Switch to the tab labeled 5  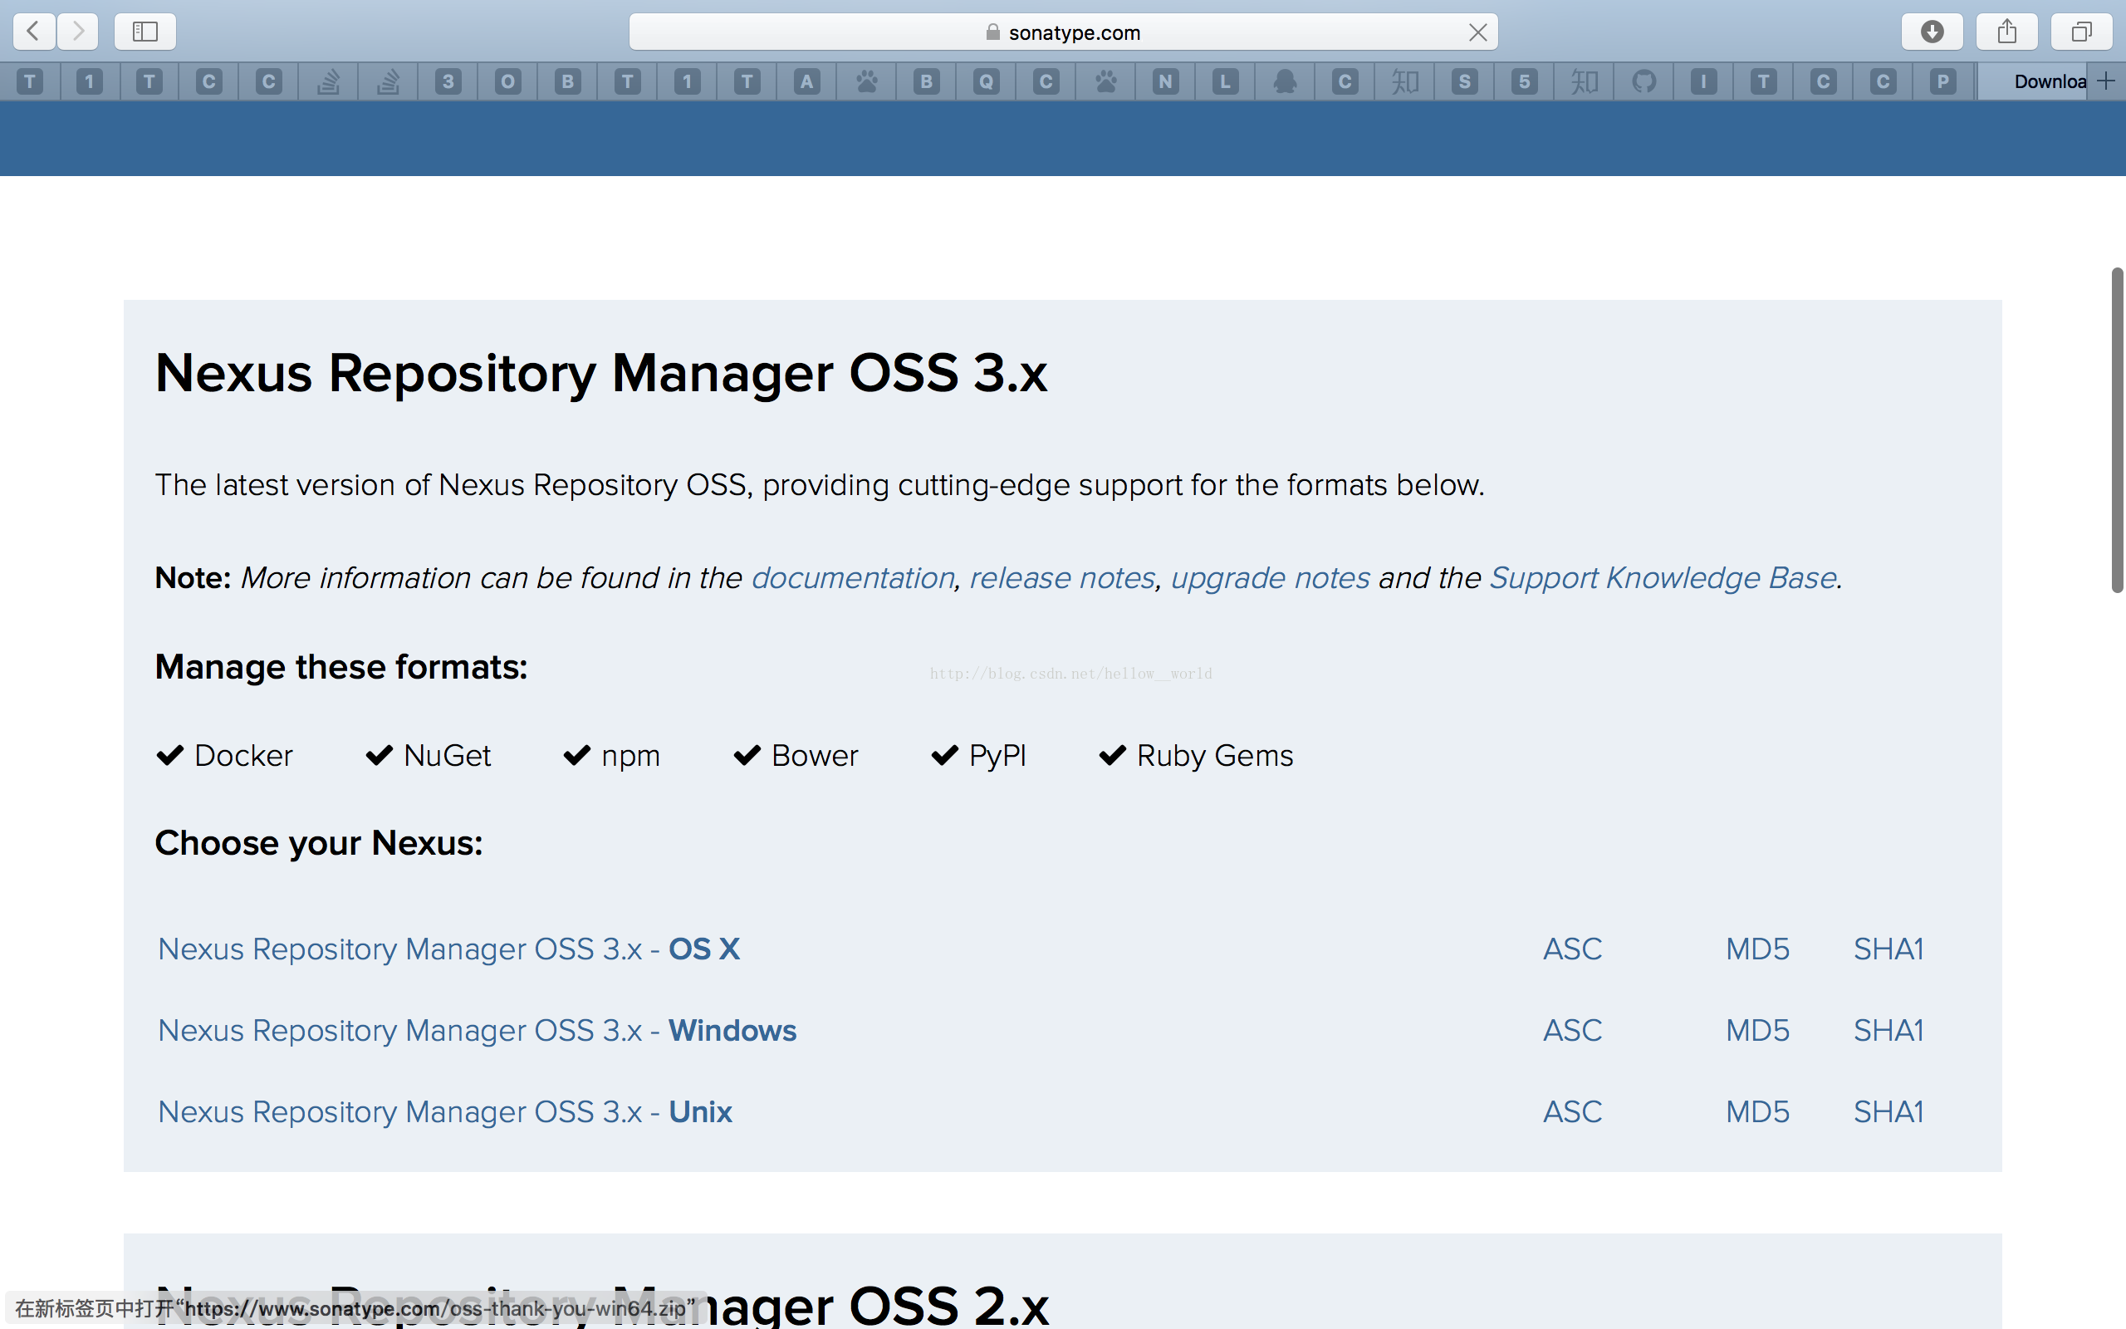pos(1524,81)
